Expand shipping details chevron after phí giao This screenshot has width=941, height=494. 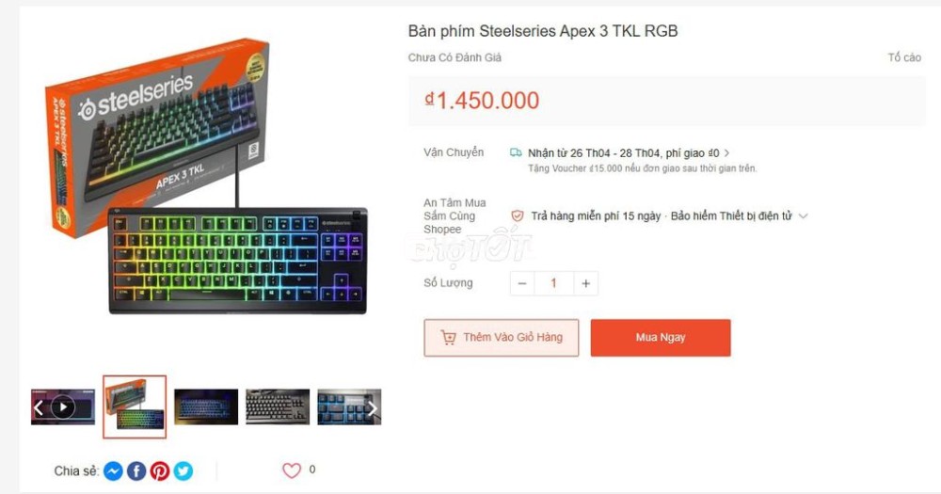[726, 153]
